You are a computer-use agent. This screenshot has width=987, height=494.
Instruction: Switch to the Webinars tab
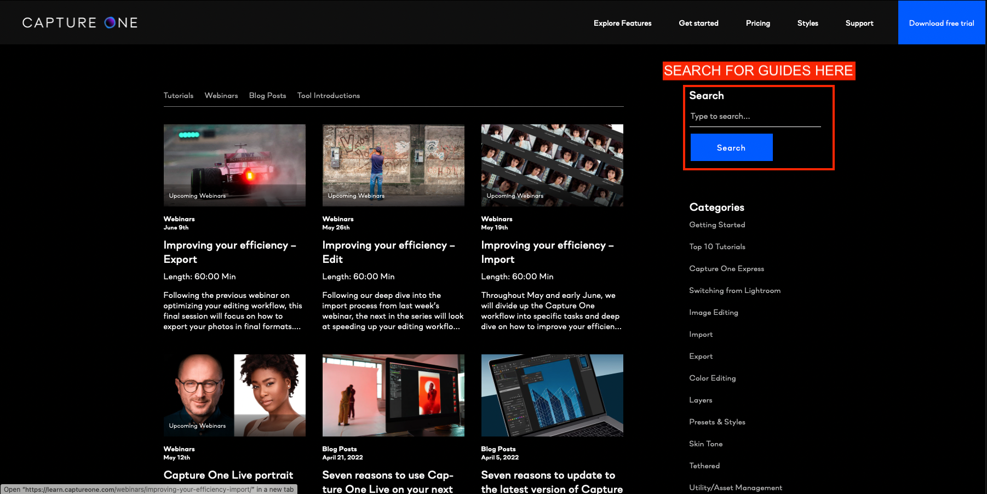tap(221, 95)
